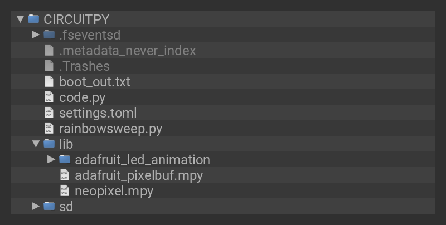
Task: Select the adafruit_pixelbuf.mpy file name
Action: coord(138,175)
